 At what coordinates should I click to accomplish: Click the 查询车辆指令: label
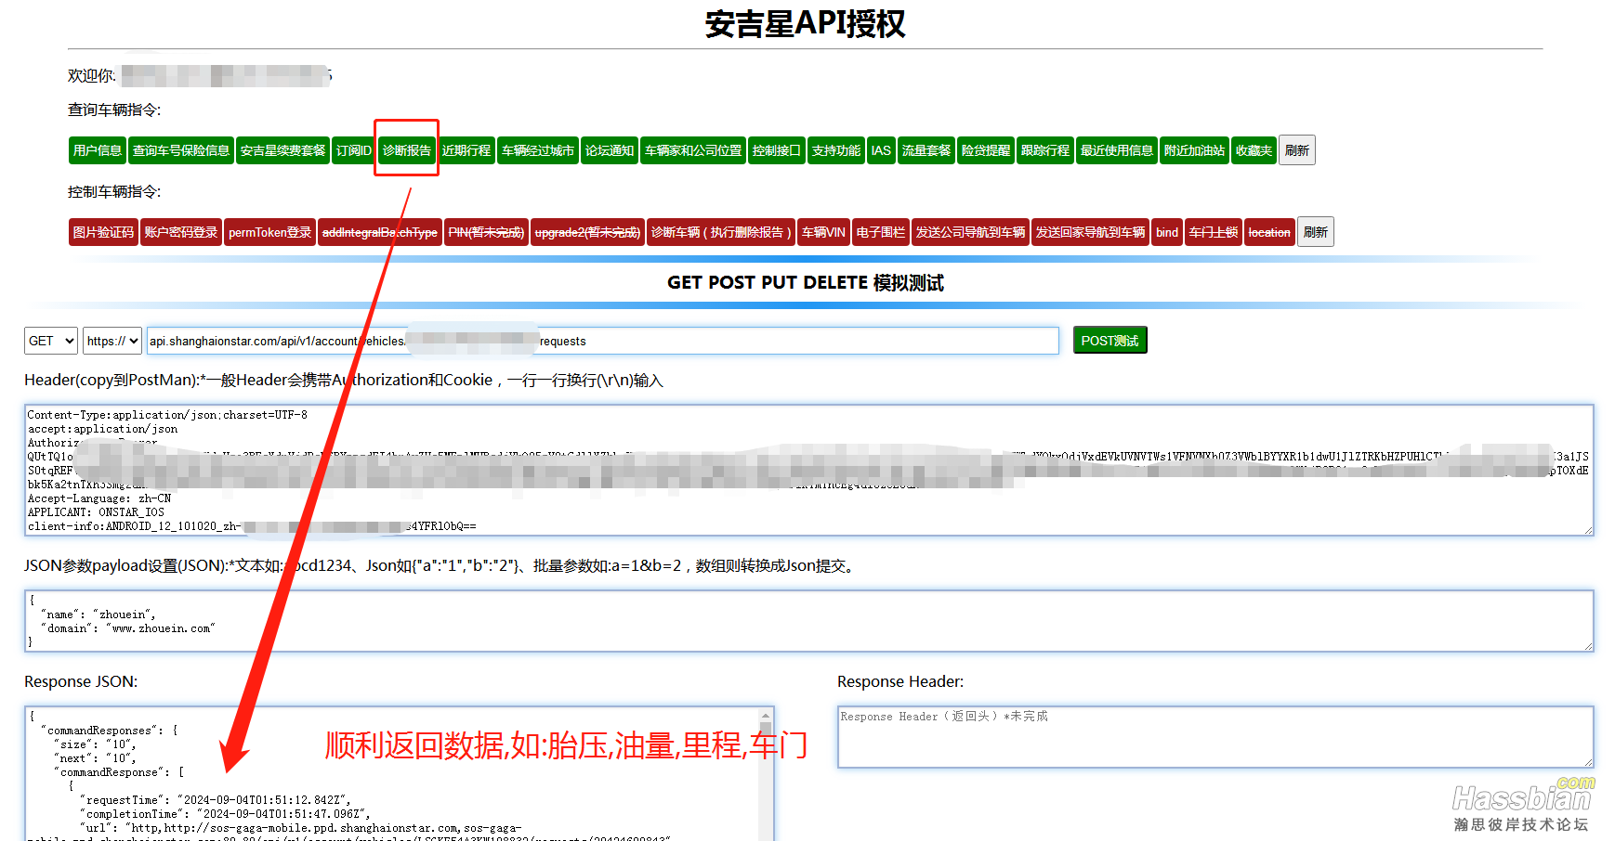pos(114,110)
